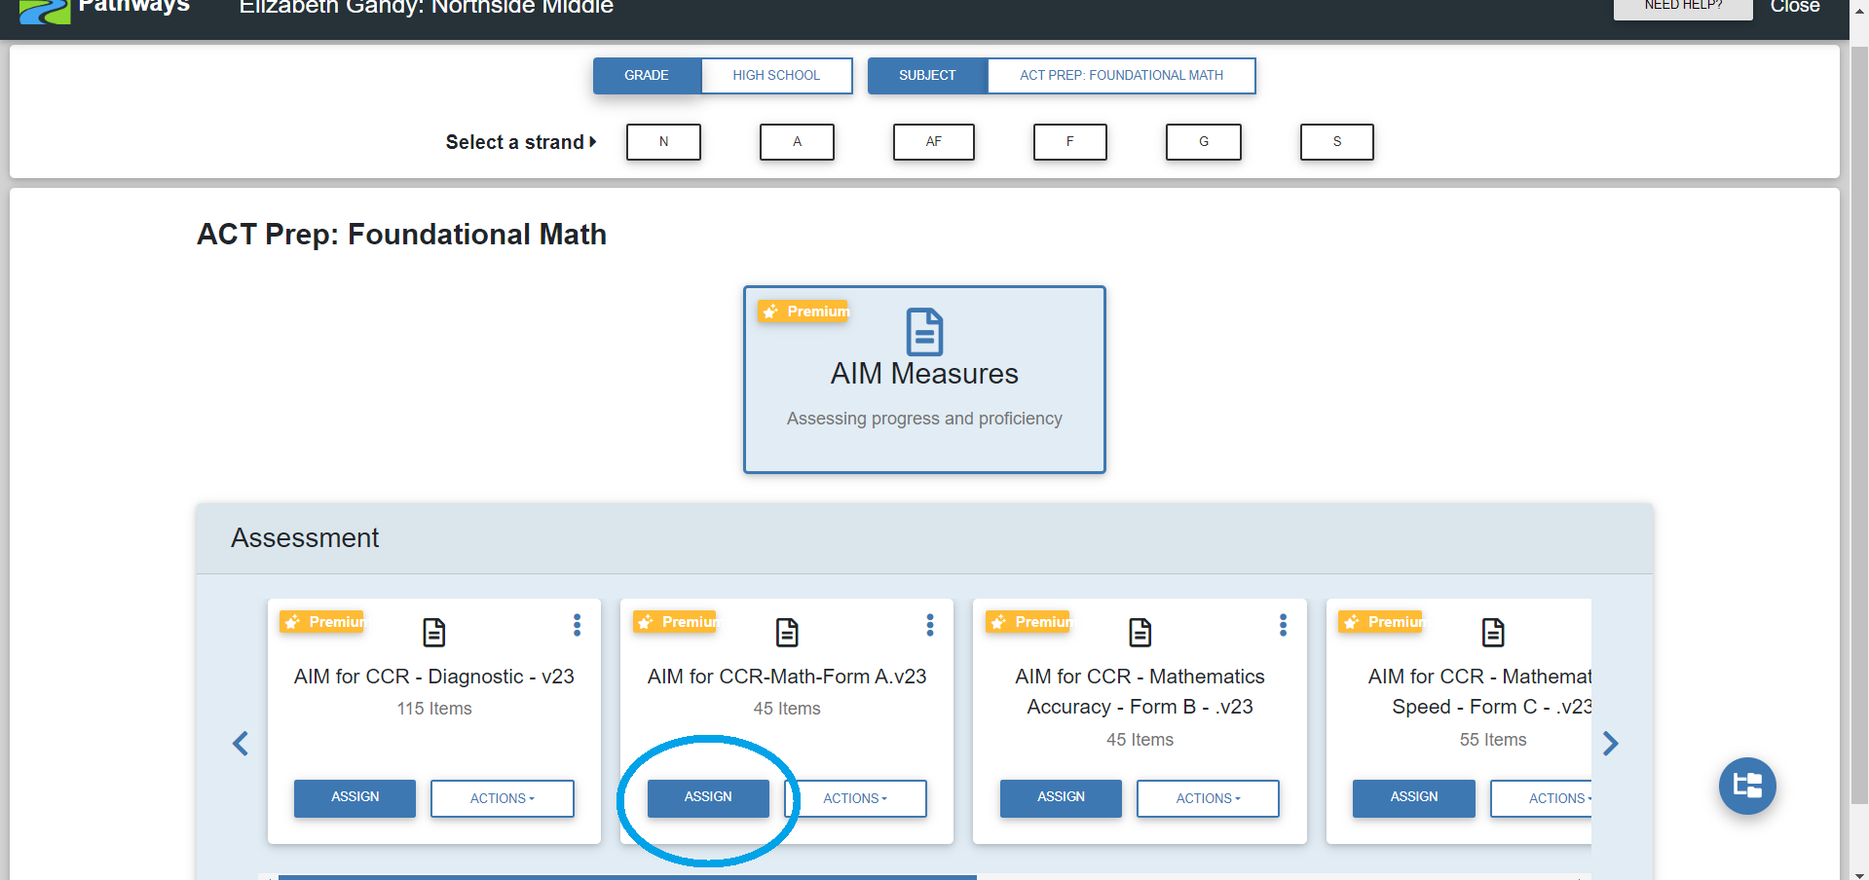
Task: Assign Mathematics Accuracy Form B
Action: pyautogui.click(x=1061, y=798)
